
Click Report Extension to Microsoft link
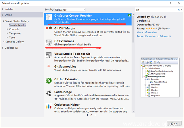click(154, 37)
